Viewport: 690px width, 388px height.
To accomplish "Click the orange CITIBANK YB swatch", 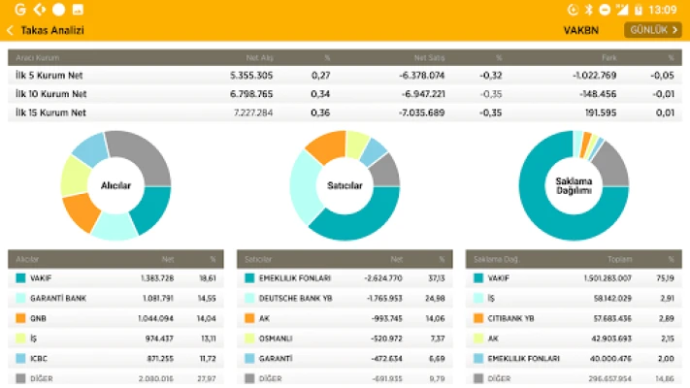I will pyautogui.click(x=479, y=317).
